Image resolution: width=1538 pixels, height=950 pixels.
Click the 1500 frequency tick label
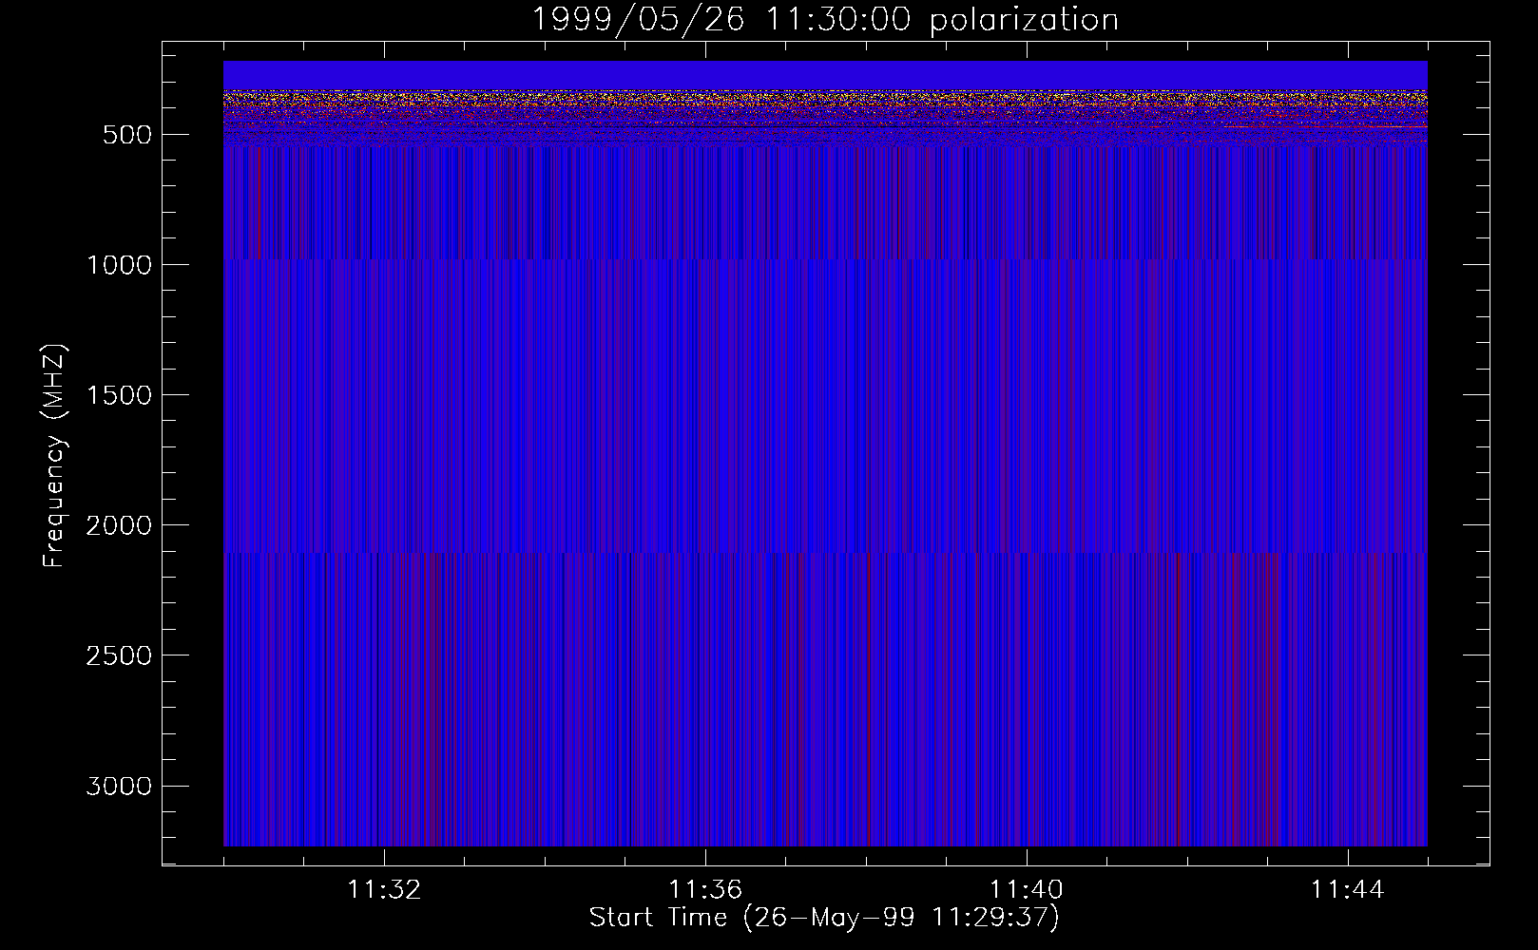(119, 395)
